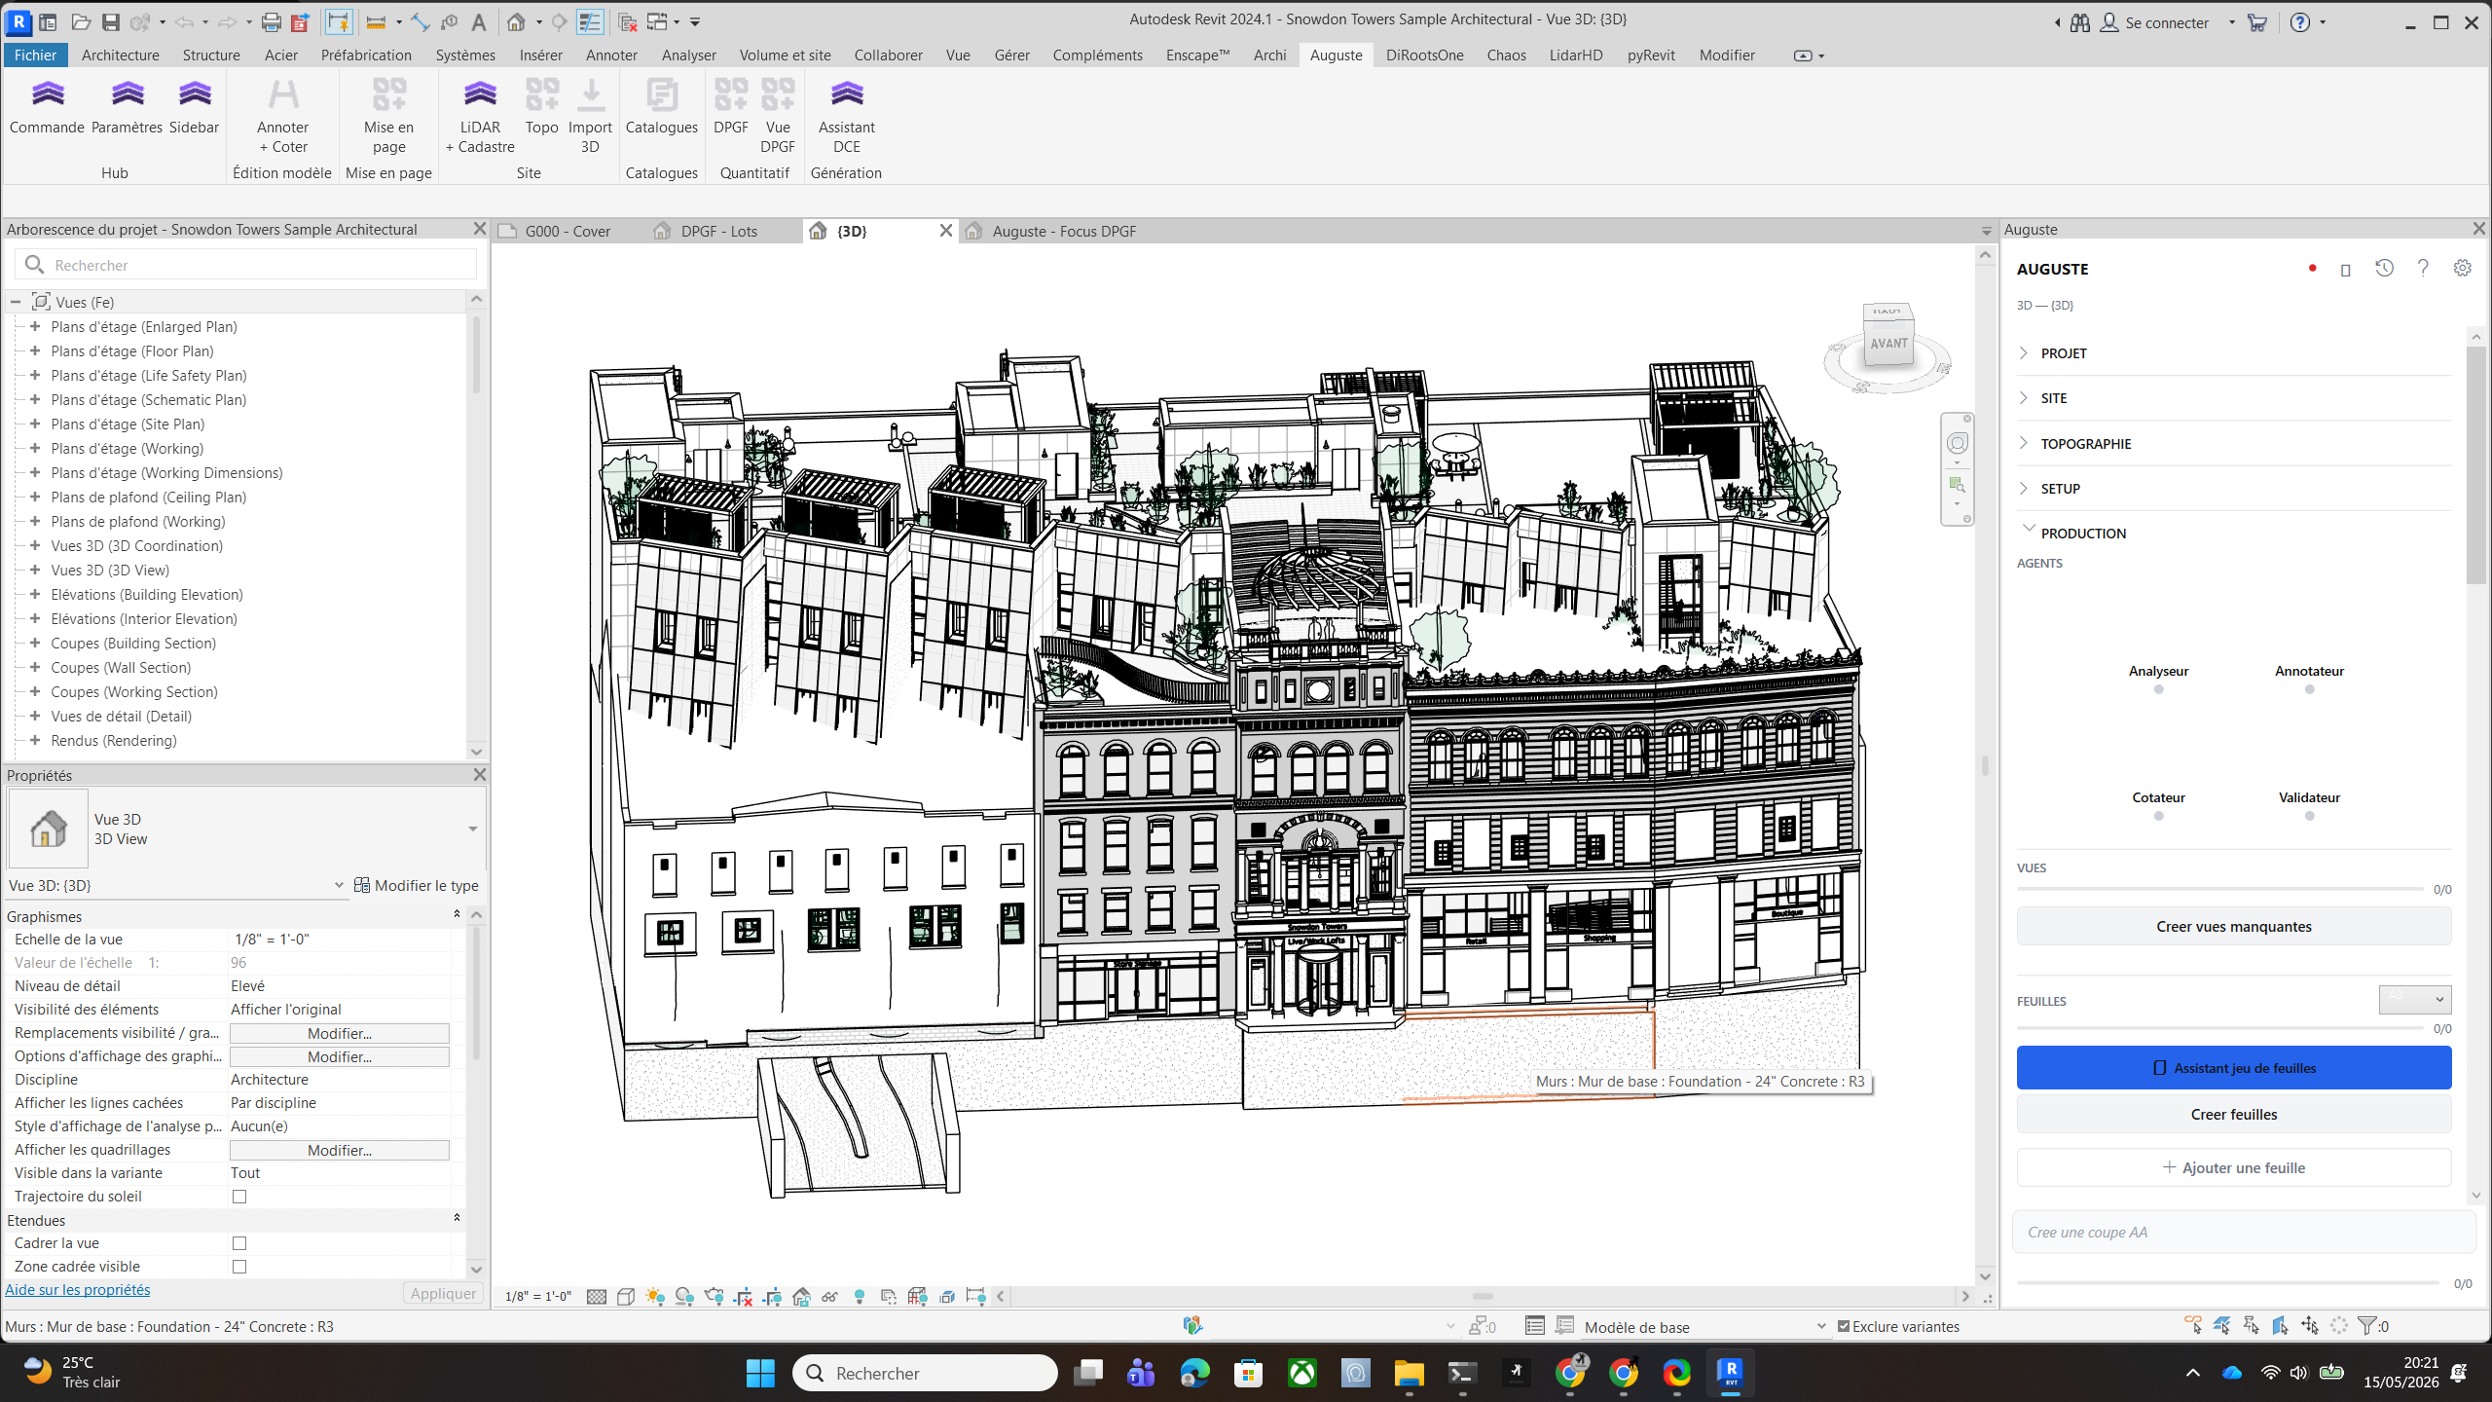
Task: Switch to the Architecture ribbon tab
Action: [120, 55]
